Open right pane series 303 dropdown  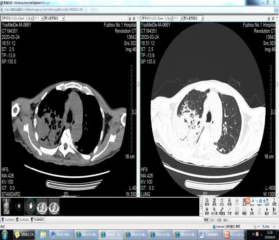point(171,18)
